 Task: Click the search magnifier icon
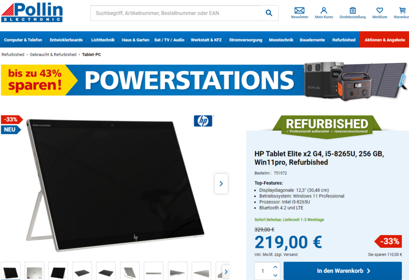click(269, 13)
